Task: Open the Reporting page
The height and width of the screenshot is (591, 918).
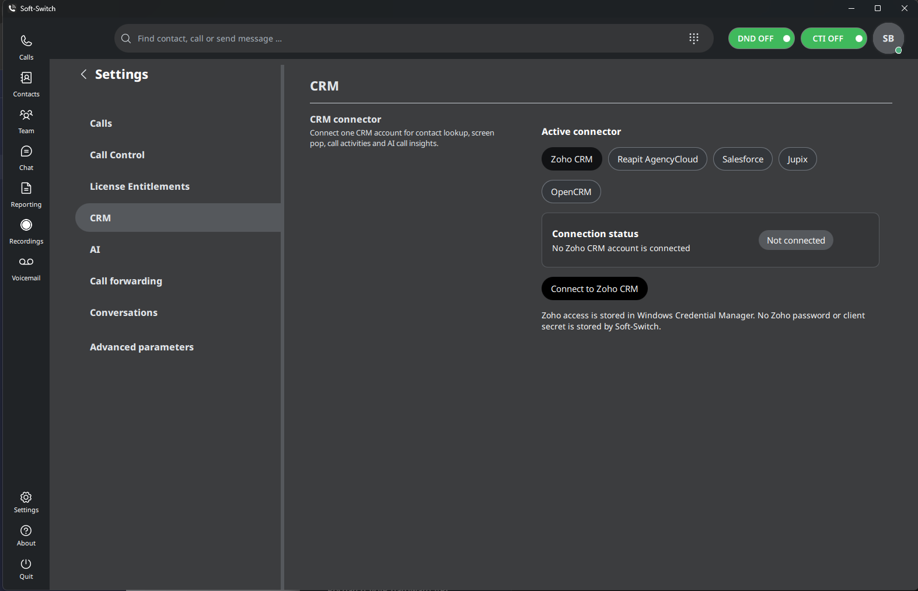Action: 26,194
